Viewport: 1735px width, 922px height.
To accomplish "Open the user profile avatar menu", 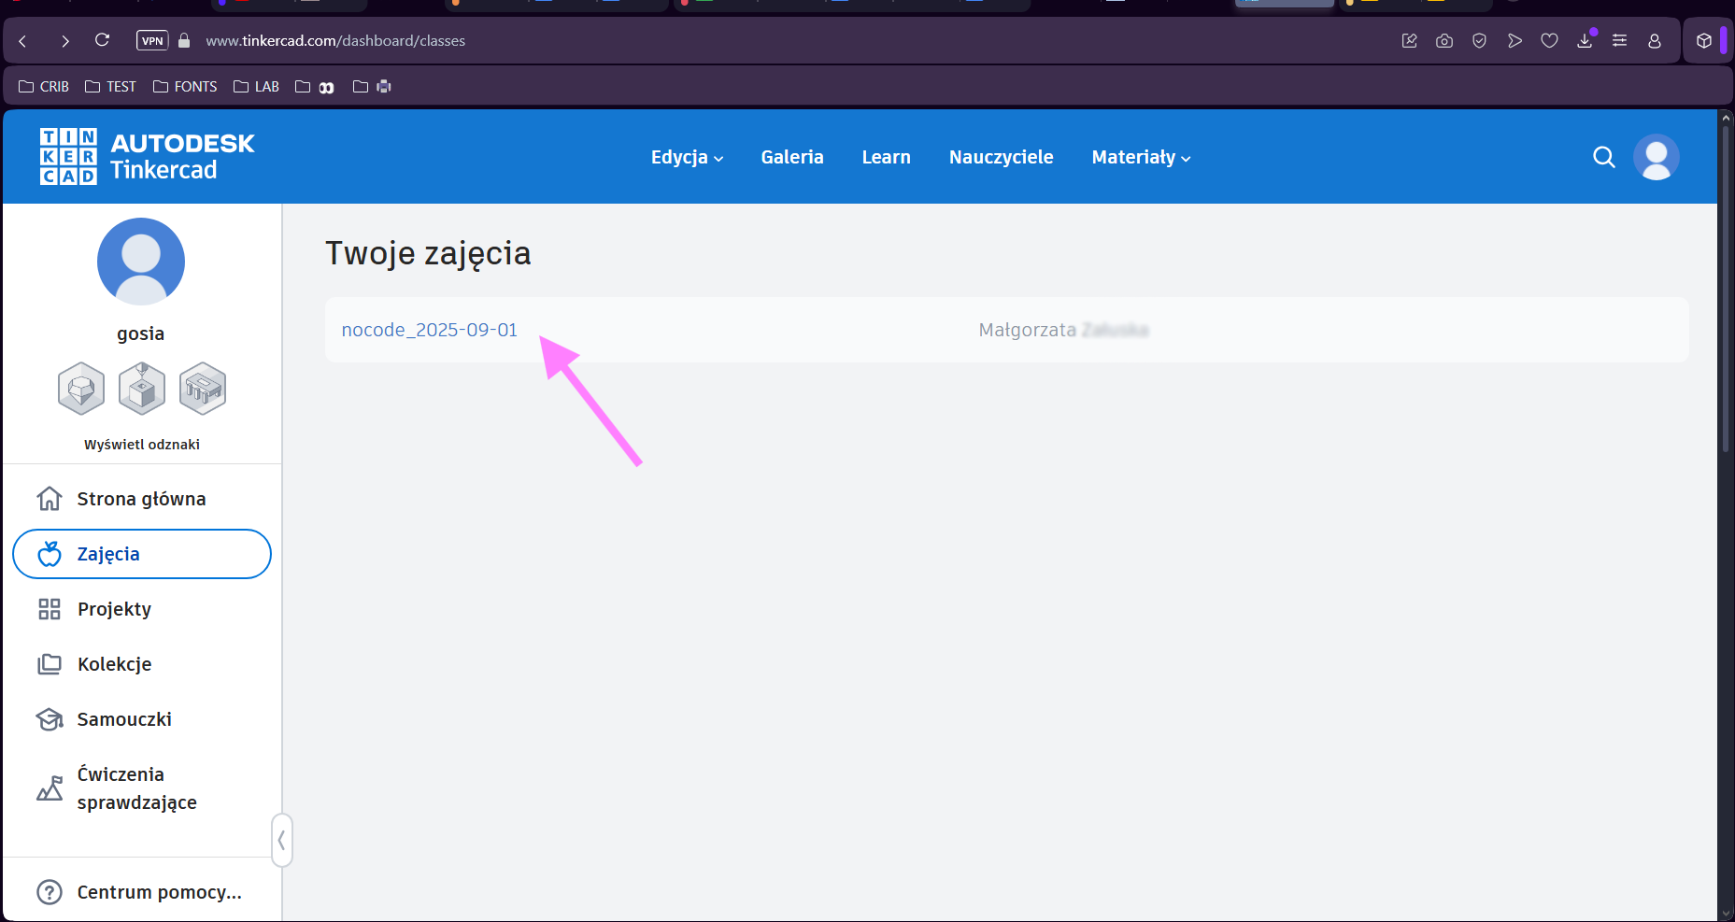I will [x=1656, y=157].
